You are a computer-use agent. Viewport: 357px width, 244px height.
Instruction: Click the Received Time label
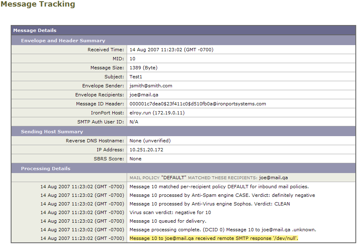pos(106,50)
